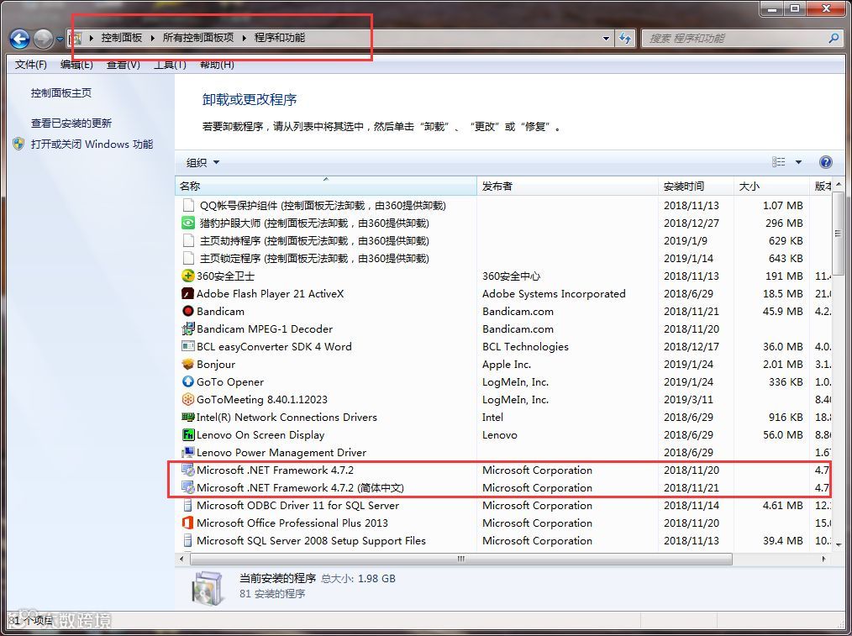The height and width of the screenshot is (636, 852).
Task: Open the 编辑(E) menu
Action: coord(76,65)
